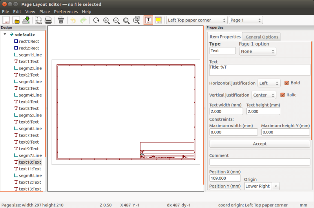Redo the last undone change
The image size is (314, 208).
83,20
